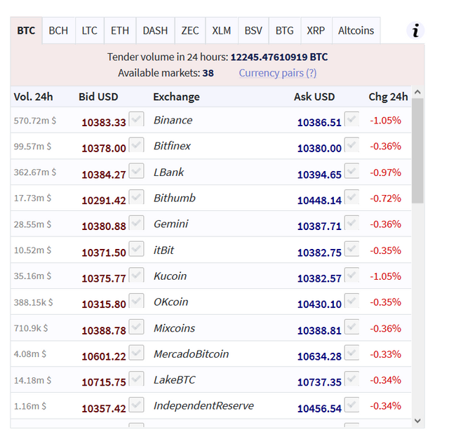Open the Currency pairs (?) link

coord(278,73)
